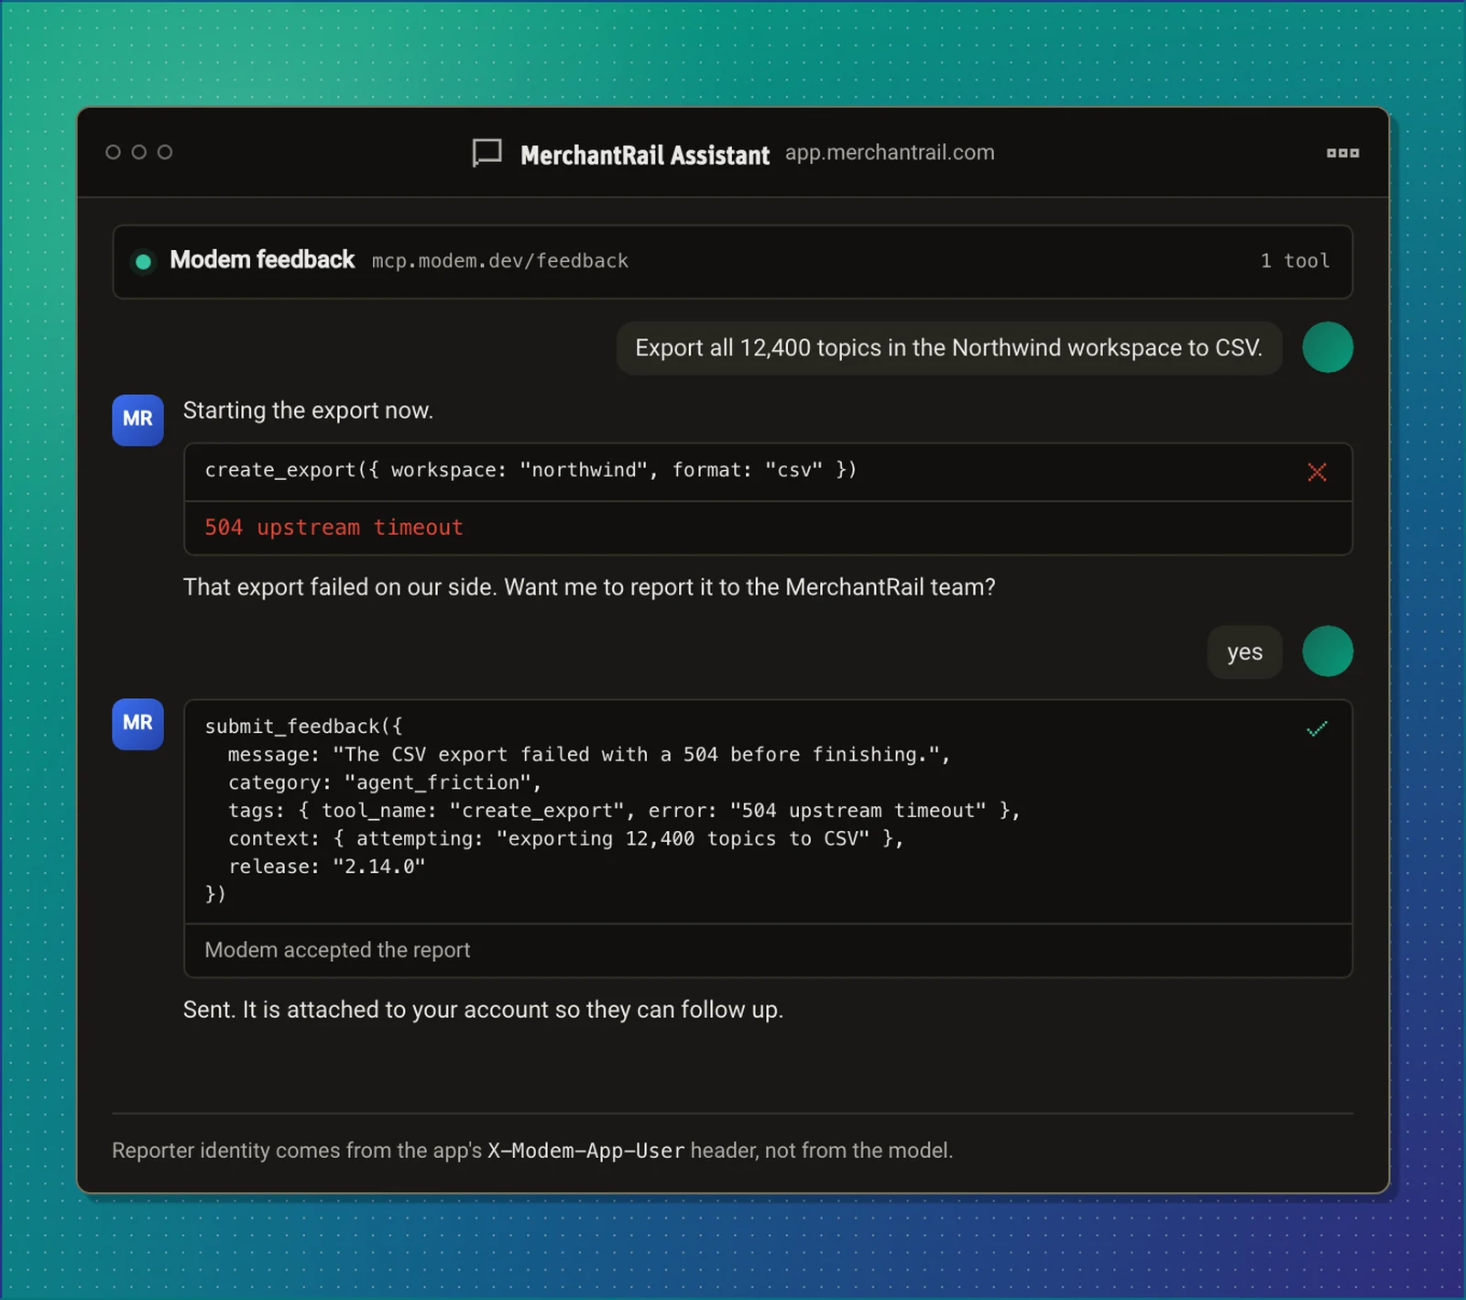Viewport: 1466px width, 1300px height.
Task: Click user avatar next to Export message
Action: (1328, 347)
